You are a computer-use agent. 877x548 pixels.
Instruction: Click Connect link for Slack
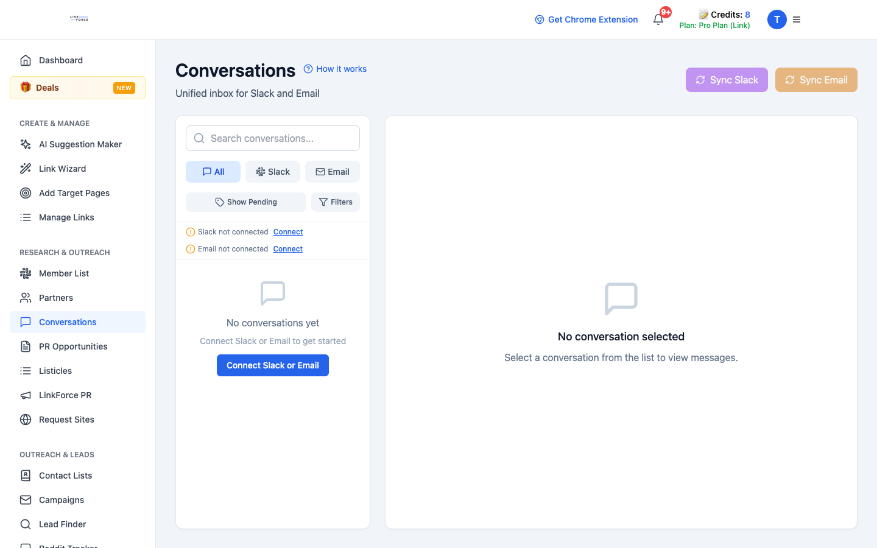coord(288,232)
